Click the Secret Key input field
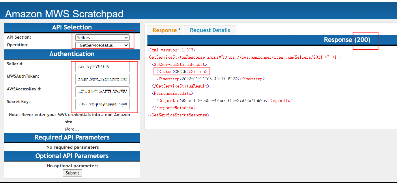 coord(102,105)
